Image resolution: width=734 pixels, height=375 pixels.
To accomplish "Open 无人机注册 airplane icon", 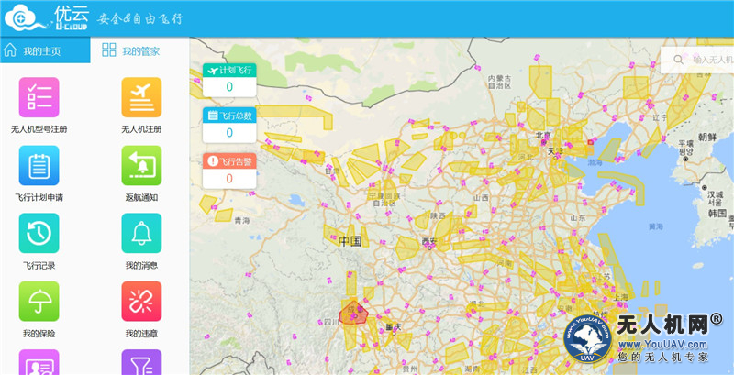I will pyautogui.click(x=141, y=97).
